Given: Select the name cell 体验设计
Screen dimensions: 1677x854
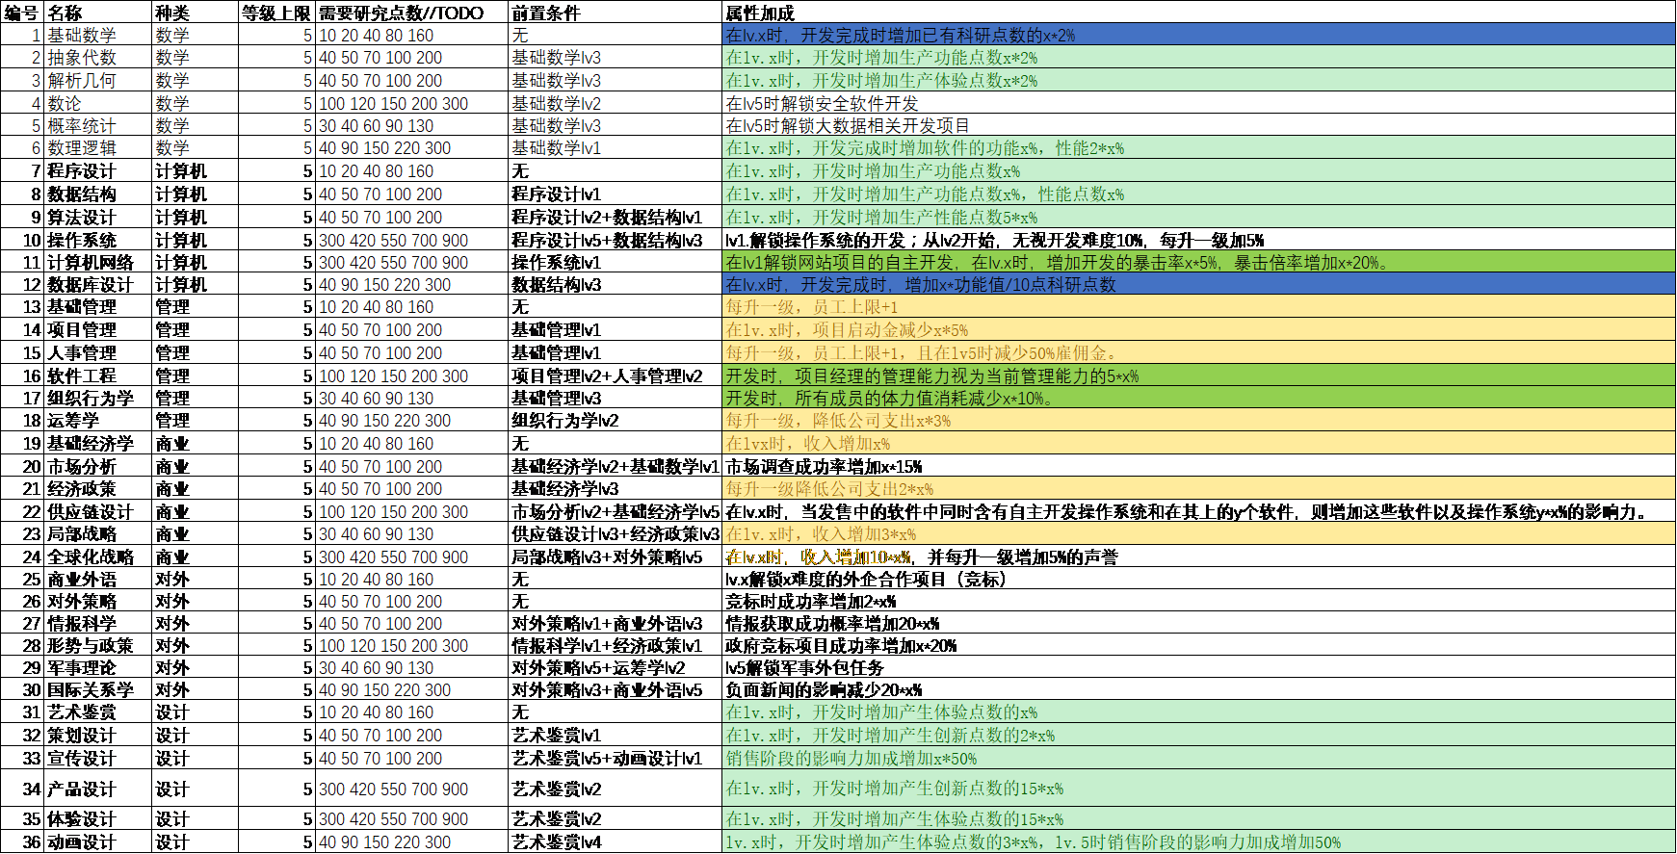Looking at the screenshot, I should point(98,818).
